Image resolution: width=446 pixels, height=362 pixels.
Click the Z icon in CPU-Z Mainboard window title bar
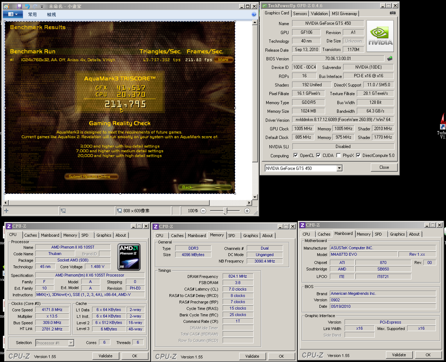(302, 225)
